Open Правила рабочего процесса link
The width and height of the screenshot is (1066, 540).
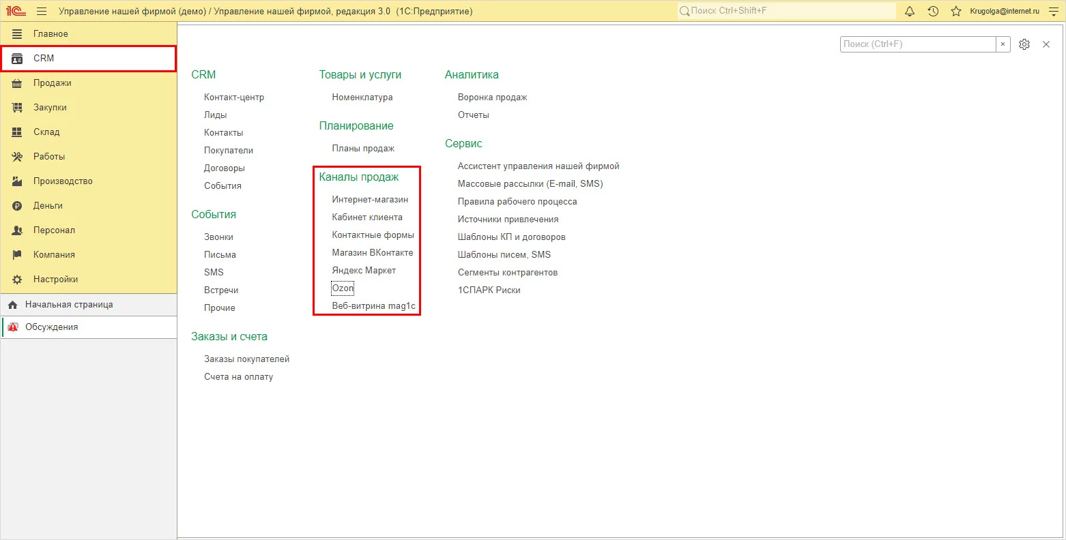point(517,202)
